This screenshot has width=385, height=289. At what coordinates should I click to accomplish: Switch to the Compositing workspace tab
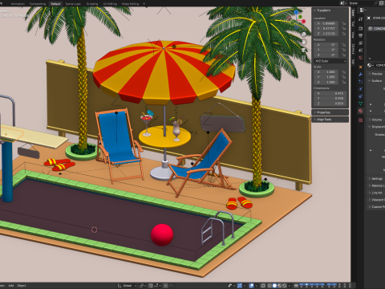(x=38, y=4)
